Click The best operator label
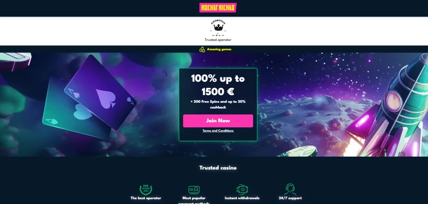Image resolution: width=428 pixels, height=204 pixels. (146, 198)
